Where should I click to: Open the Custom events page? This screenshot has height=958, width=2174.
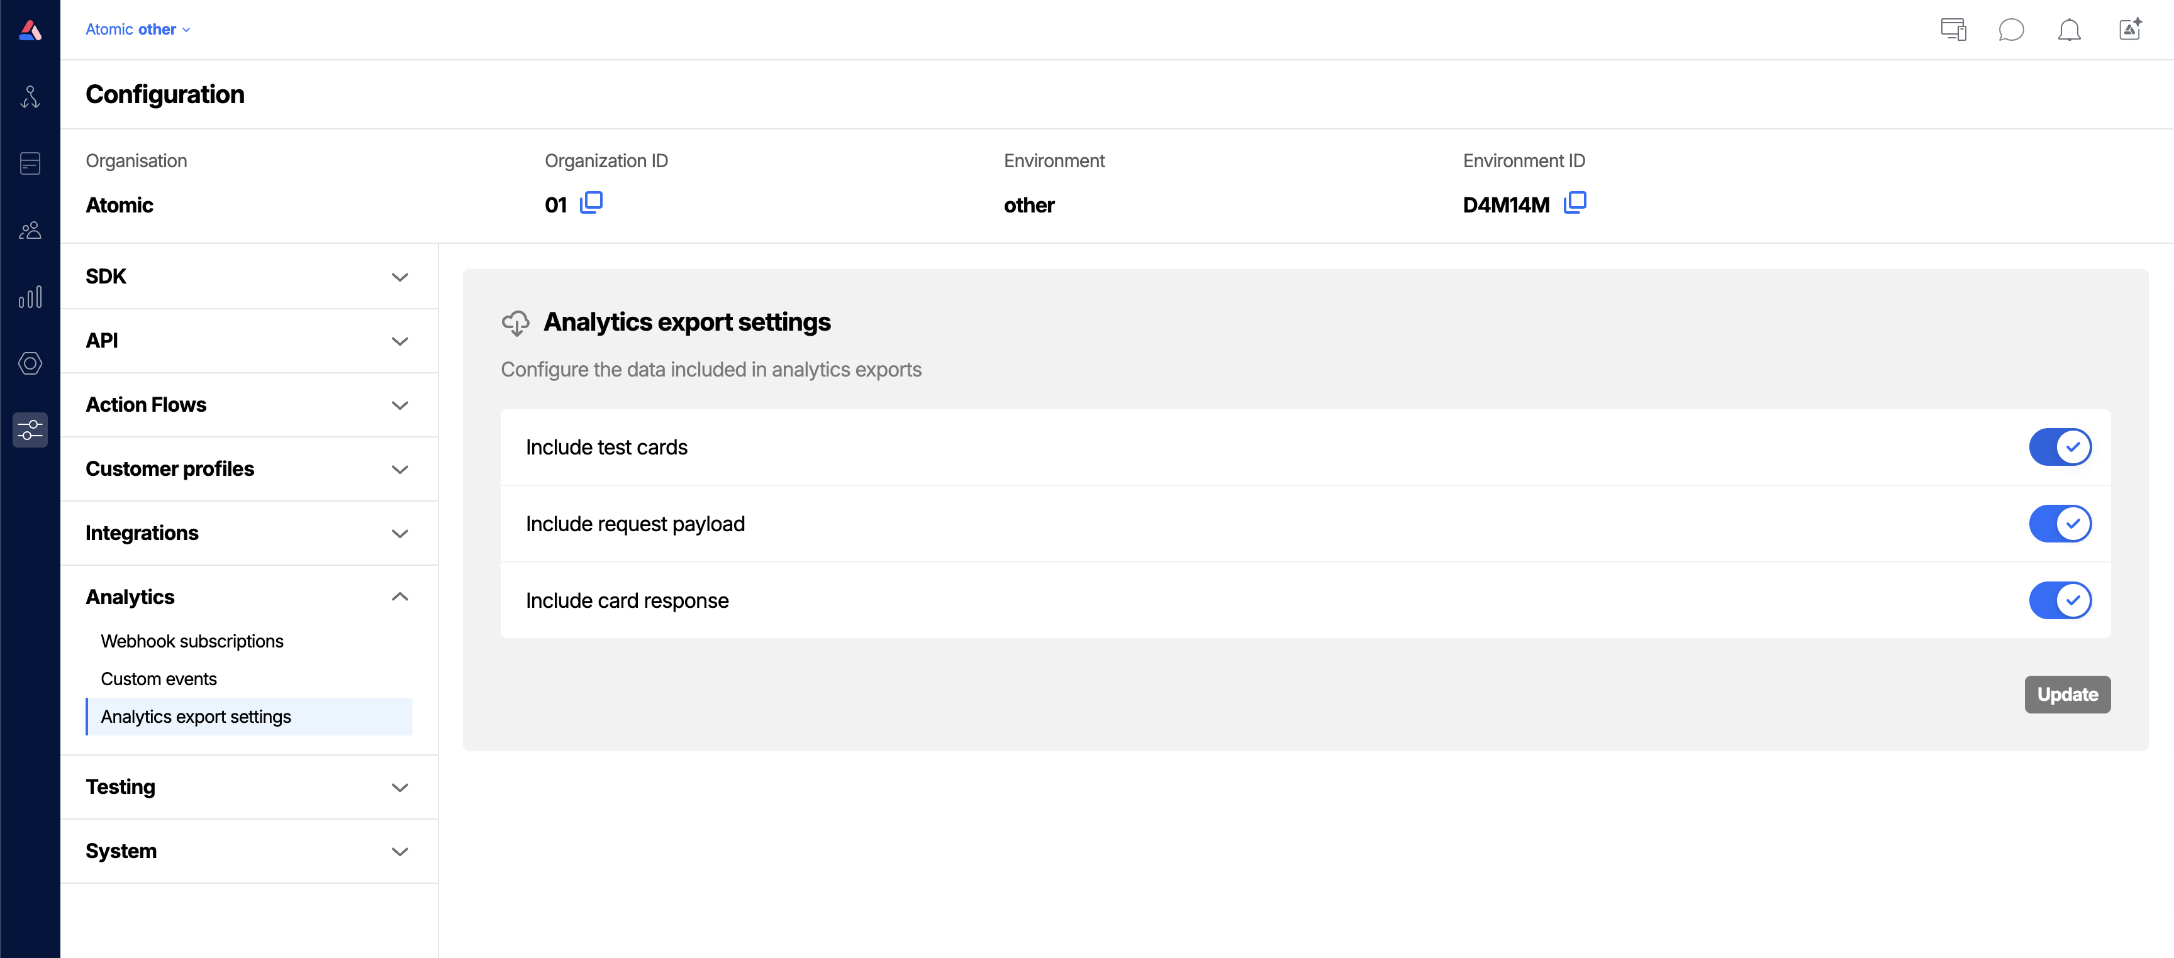click(159, 678)
